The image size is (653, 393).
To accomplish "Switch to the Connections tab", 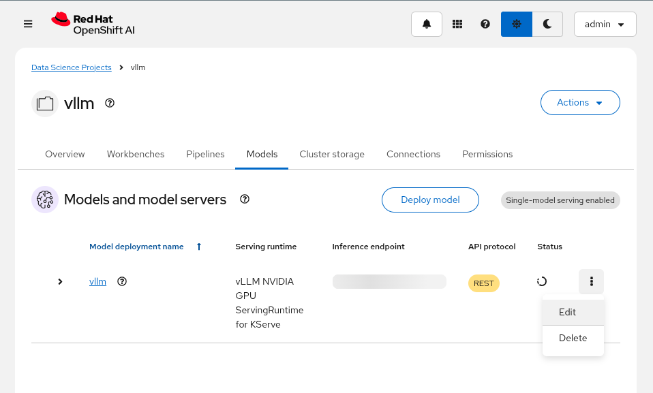I will pos(414,154).
